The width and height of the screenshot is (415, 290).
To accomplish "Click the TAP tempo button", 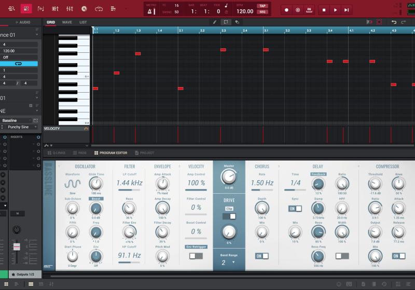I will [x=262, y=6].
